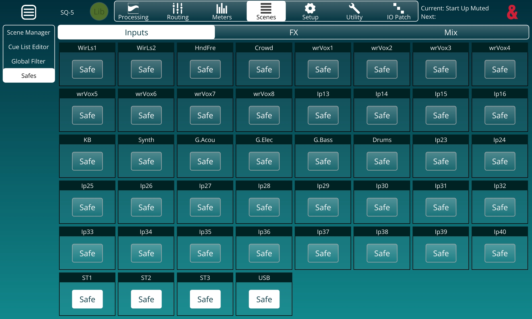Show the Meters screen
Screen dimensions: 532x319
(222, 11)
